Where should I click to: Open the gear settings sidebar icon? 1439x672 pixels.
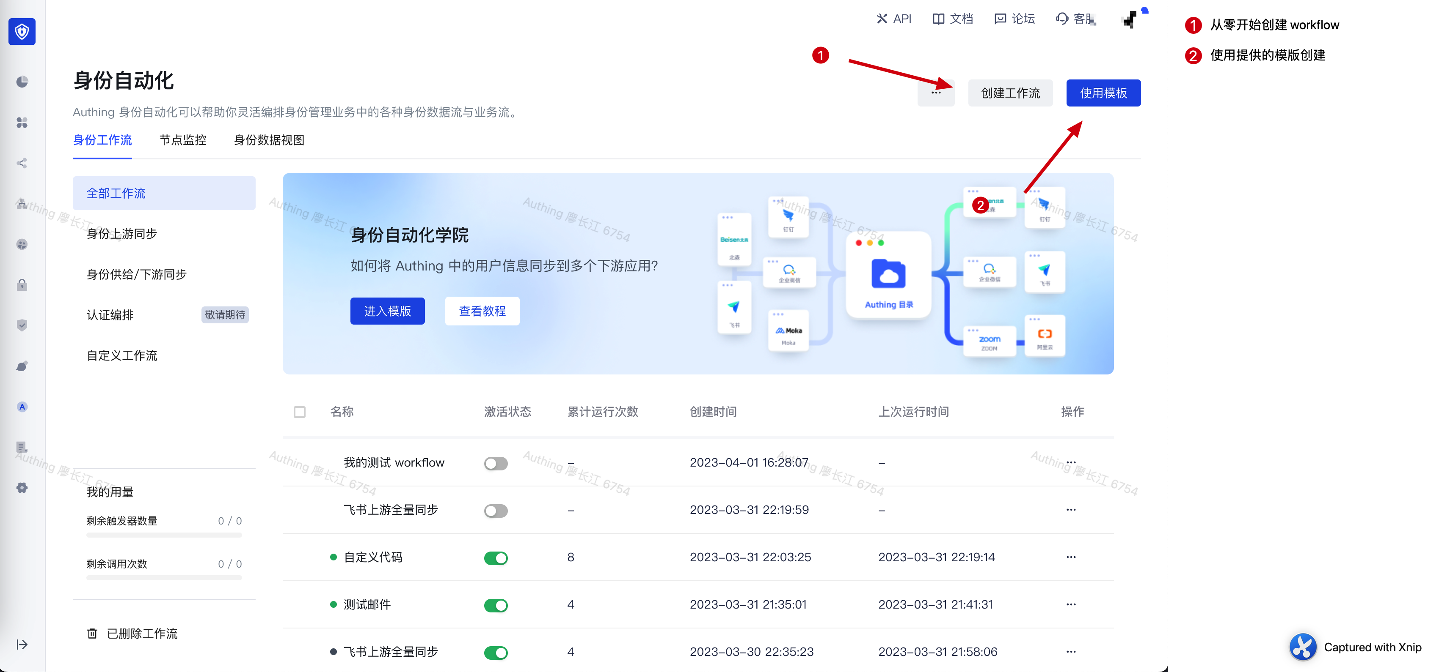pyautogui.click(x=22, y=488)
